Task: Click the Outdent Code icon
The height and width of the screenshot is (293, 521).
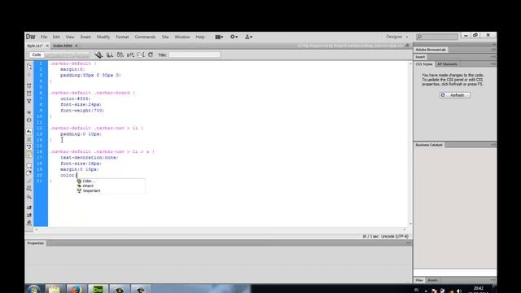Action: 29,215
